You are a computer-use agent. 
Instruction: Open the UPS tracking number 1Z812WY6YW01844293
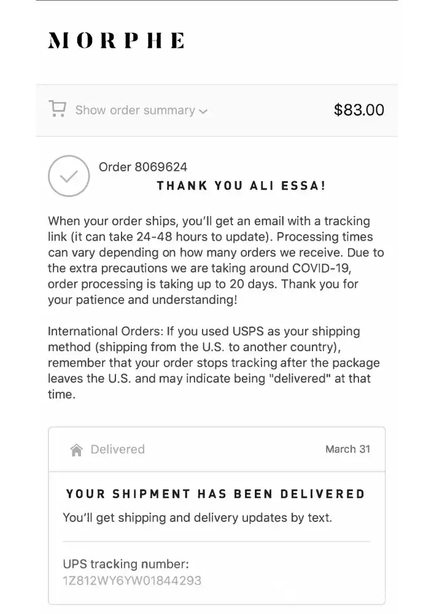132,580
